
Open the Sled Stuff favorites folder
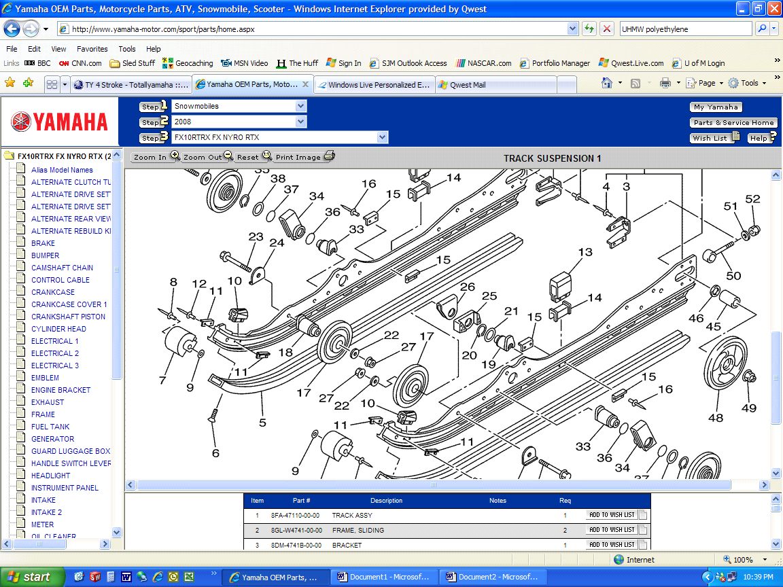click(133, 63)
